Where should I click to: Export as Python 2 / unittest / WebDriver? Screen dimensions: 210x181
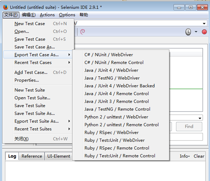coord(121,117)
